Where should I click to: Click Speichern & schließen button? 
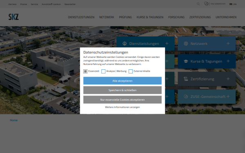122,90
